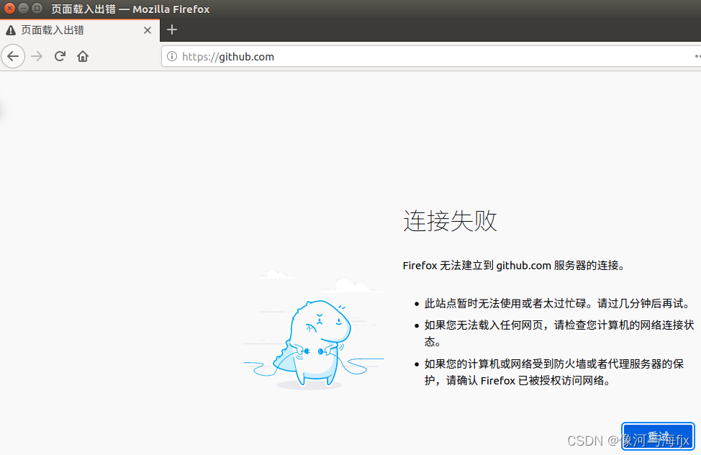Maximize the Firefox window

(37, 9)
